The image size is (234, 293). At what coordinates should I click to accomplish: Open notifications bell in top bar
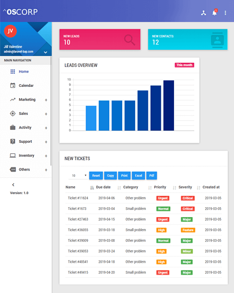pyautogui.click(x=215, y=13)
